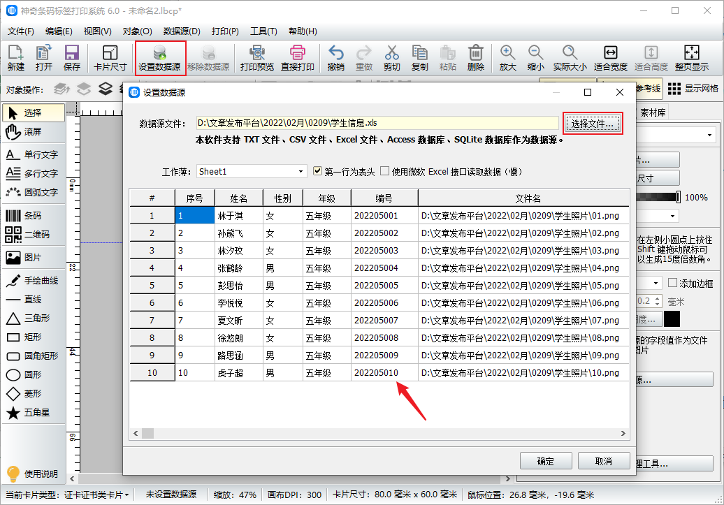Click the 删除 trash icon
The image size is (724, 505).
[475, 53]
